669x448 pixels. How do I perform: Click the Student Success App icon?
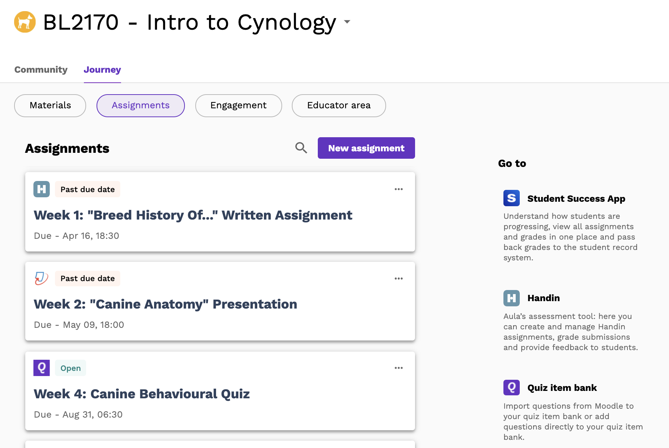click(512, 198)
